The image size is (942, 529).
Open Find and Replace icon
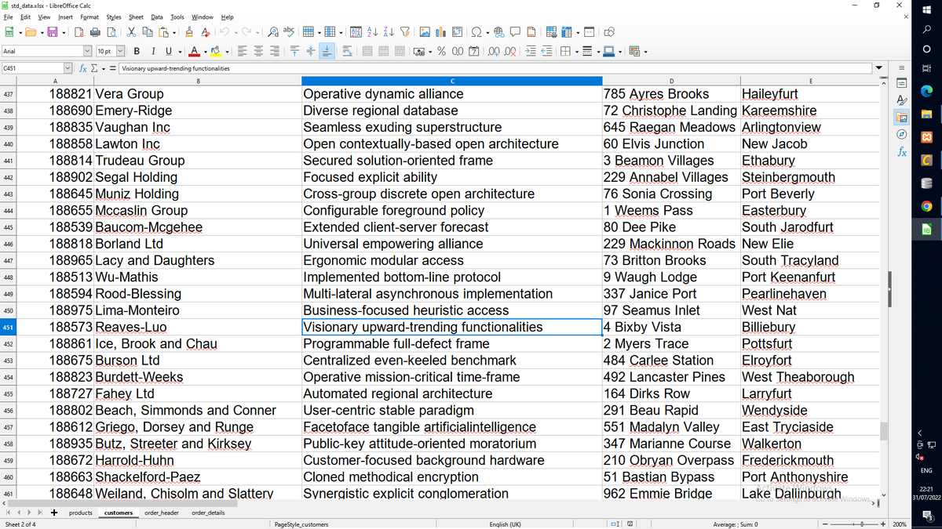272,32
